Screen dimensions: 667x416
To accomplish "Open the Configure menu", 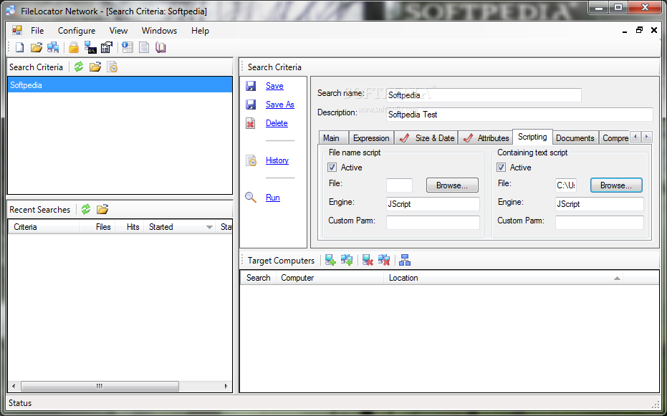I will [77, 31].
